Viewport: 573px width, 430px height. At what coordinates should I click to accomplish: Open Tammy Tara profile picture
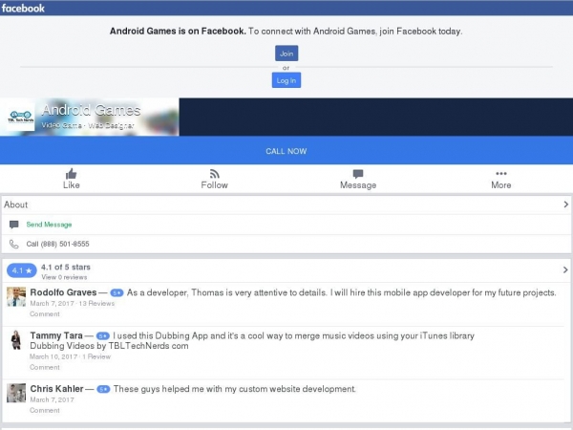click(16, 340)
